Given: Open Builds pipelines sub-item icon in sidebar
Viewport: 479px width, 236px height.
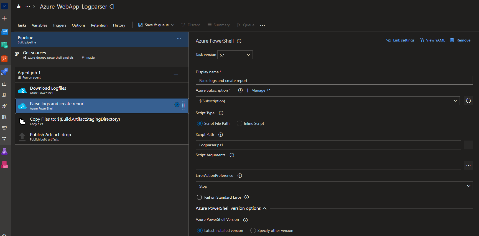Looking at the screenshot, I should [x=4, y=84].
